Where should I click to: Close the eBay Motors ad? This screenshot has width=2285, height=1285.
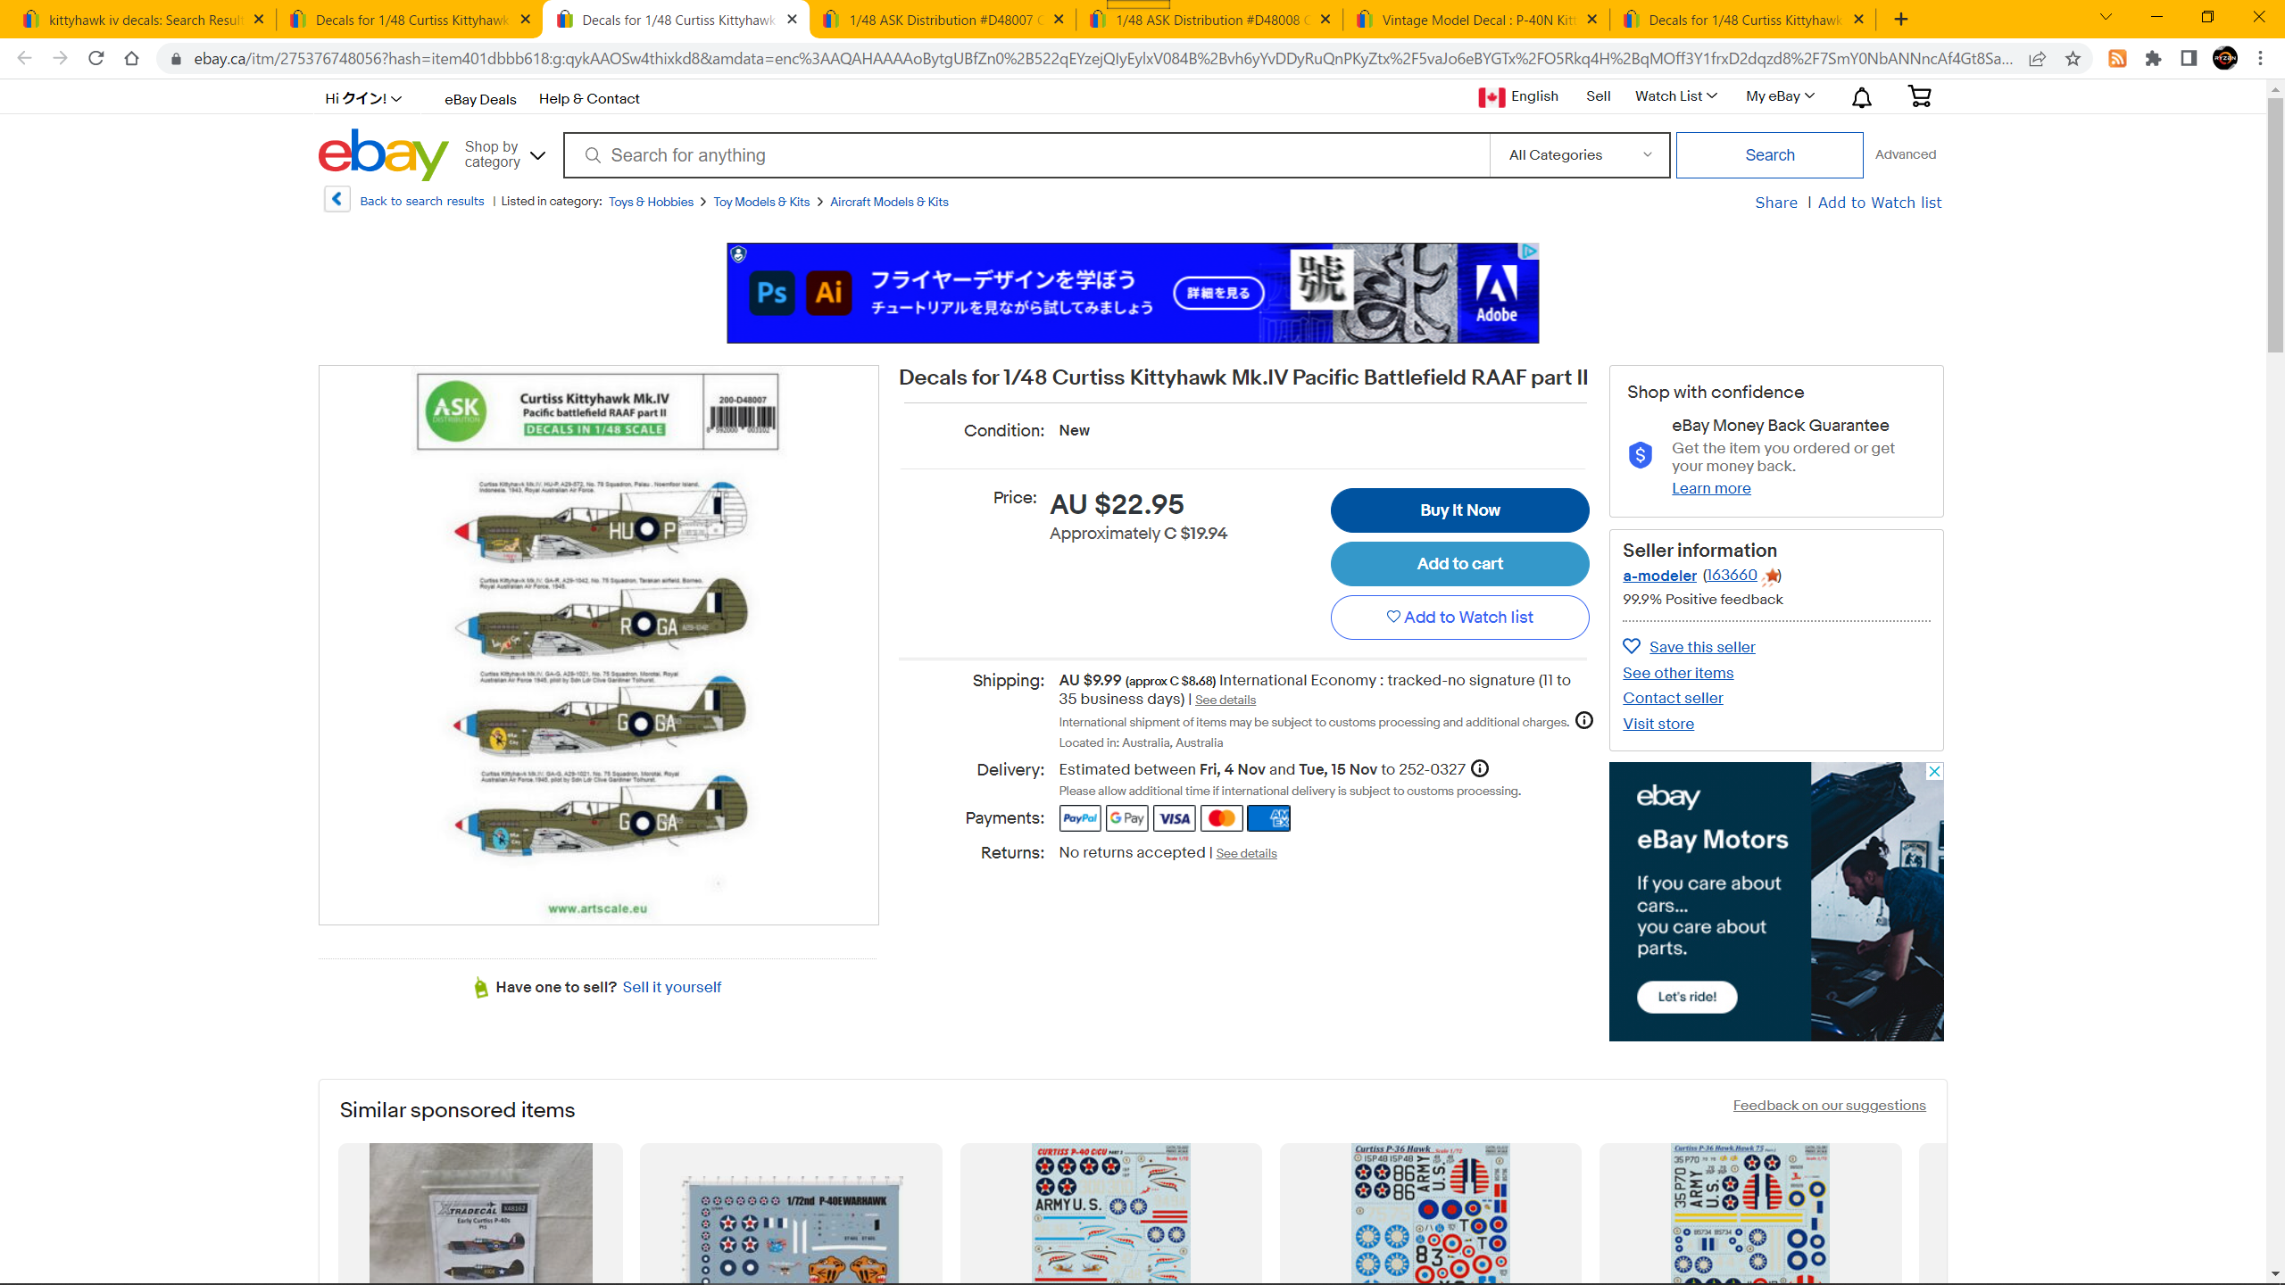coord(1934,771)
